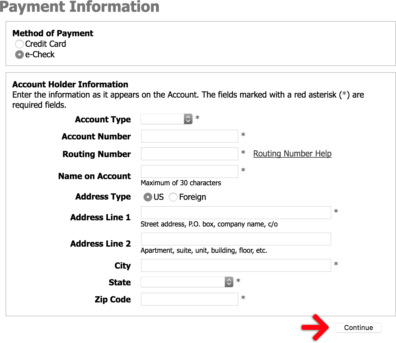Click the City input field
The height and width of the screenshot is (343, 396).
pyautogui.click(x=236, y=266)
